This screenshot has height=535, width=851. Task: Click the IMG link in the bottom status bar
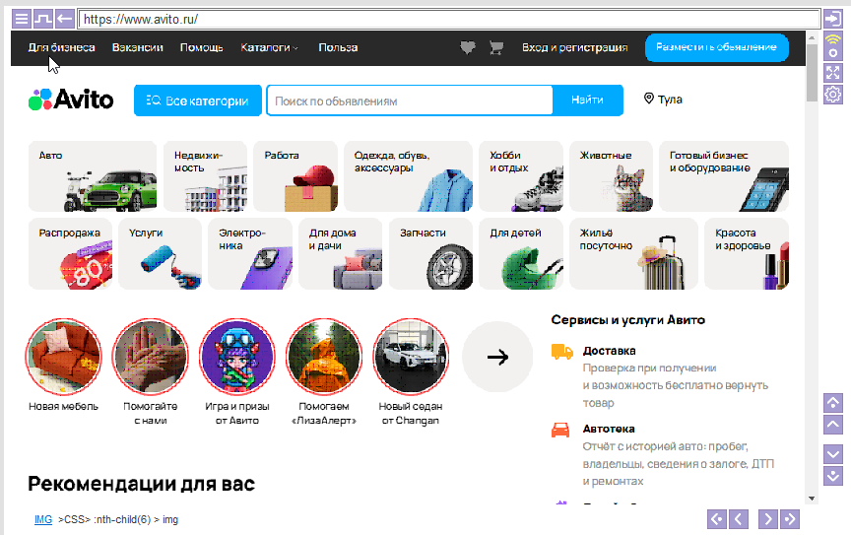(x=43, y=520)
